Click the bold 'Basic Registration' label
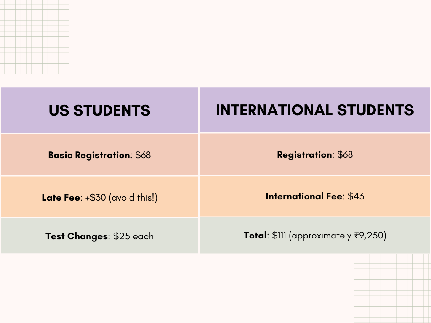This screenshot has height=323, width=431. [x=89, y=155]
